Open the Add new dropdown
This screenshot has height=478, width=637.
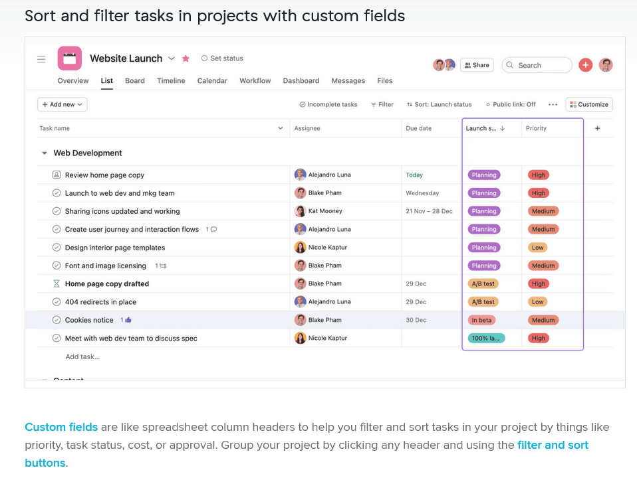click(x=63, y=104)
